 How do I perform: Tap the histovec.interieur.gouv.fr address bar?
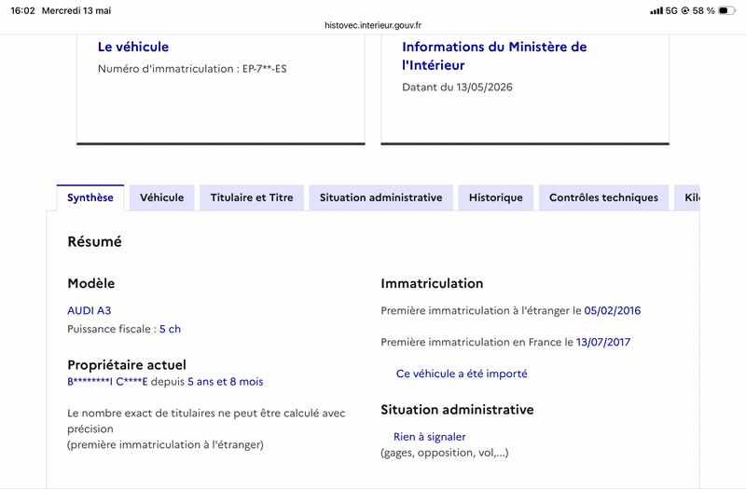click(x=373, y=25)
